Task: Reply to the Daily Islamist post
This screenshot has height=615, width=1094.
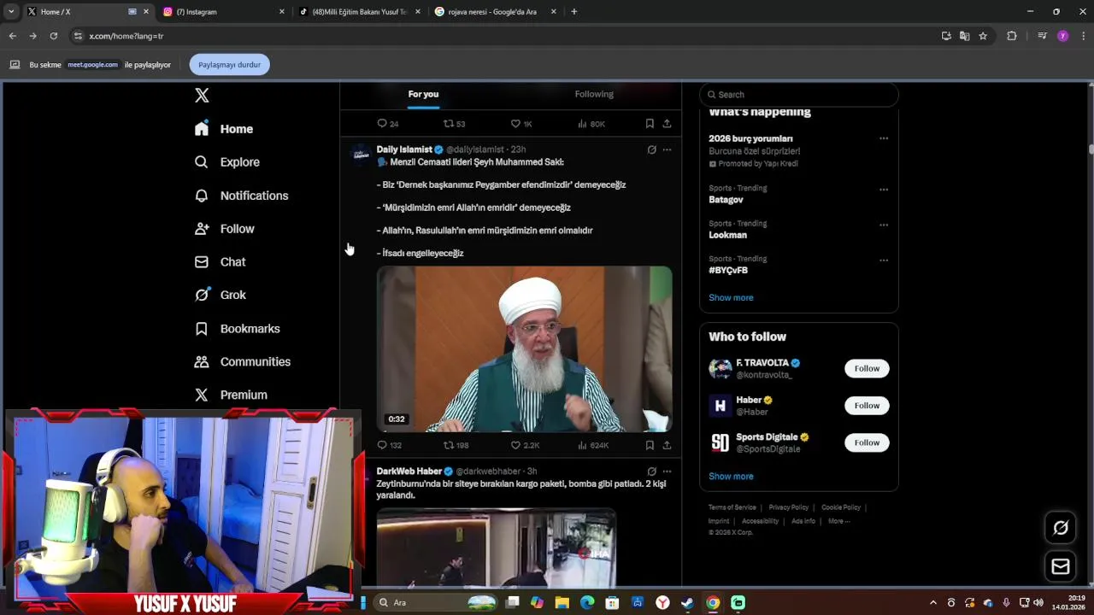Action: point(382,445)
